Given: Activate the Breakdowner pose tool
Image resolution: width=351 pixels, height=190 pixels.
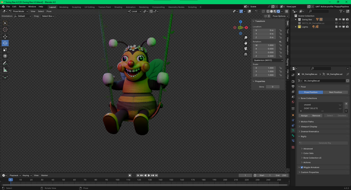Looking at the screenshot, I should tap(5, 77).
